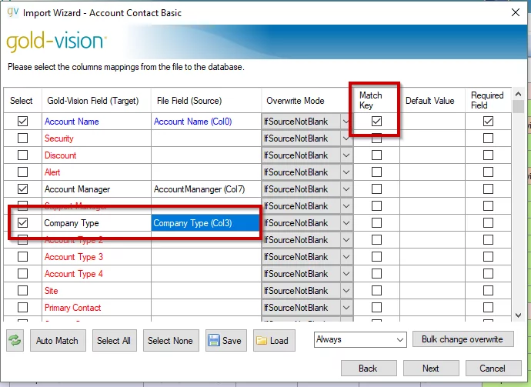Open Overwrite Mode dropdown for Alert

346,172
